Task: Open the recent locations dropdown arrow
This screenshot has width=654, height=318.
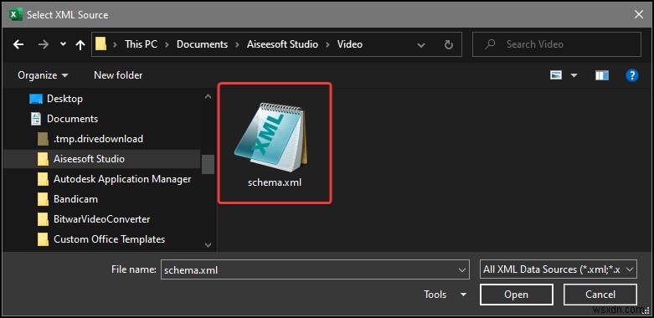Action: click(x=63, y=44)
